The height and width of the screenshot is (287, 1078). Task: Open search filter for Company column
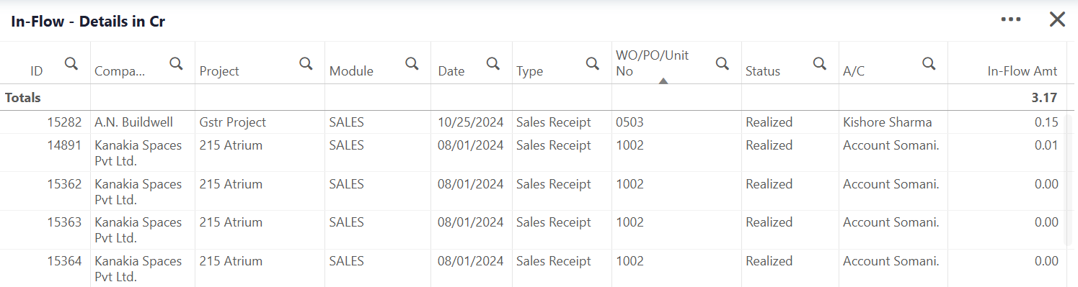point(176,63)
